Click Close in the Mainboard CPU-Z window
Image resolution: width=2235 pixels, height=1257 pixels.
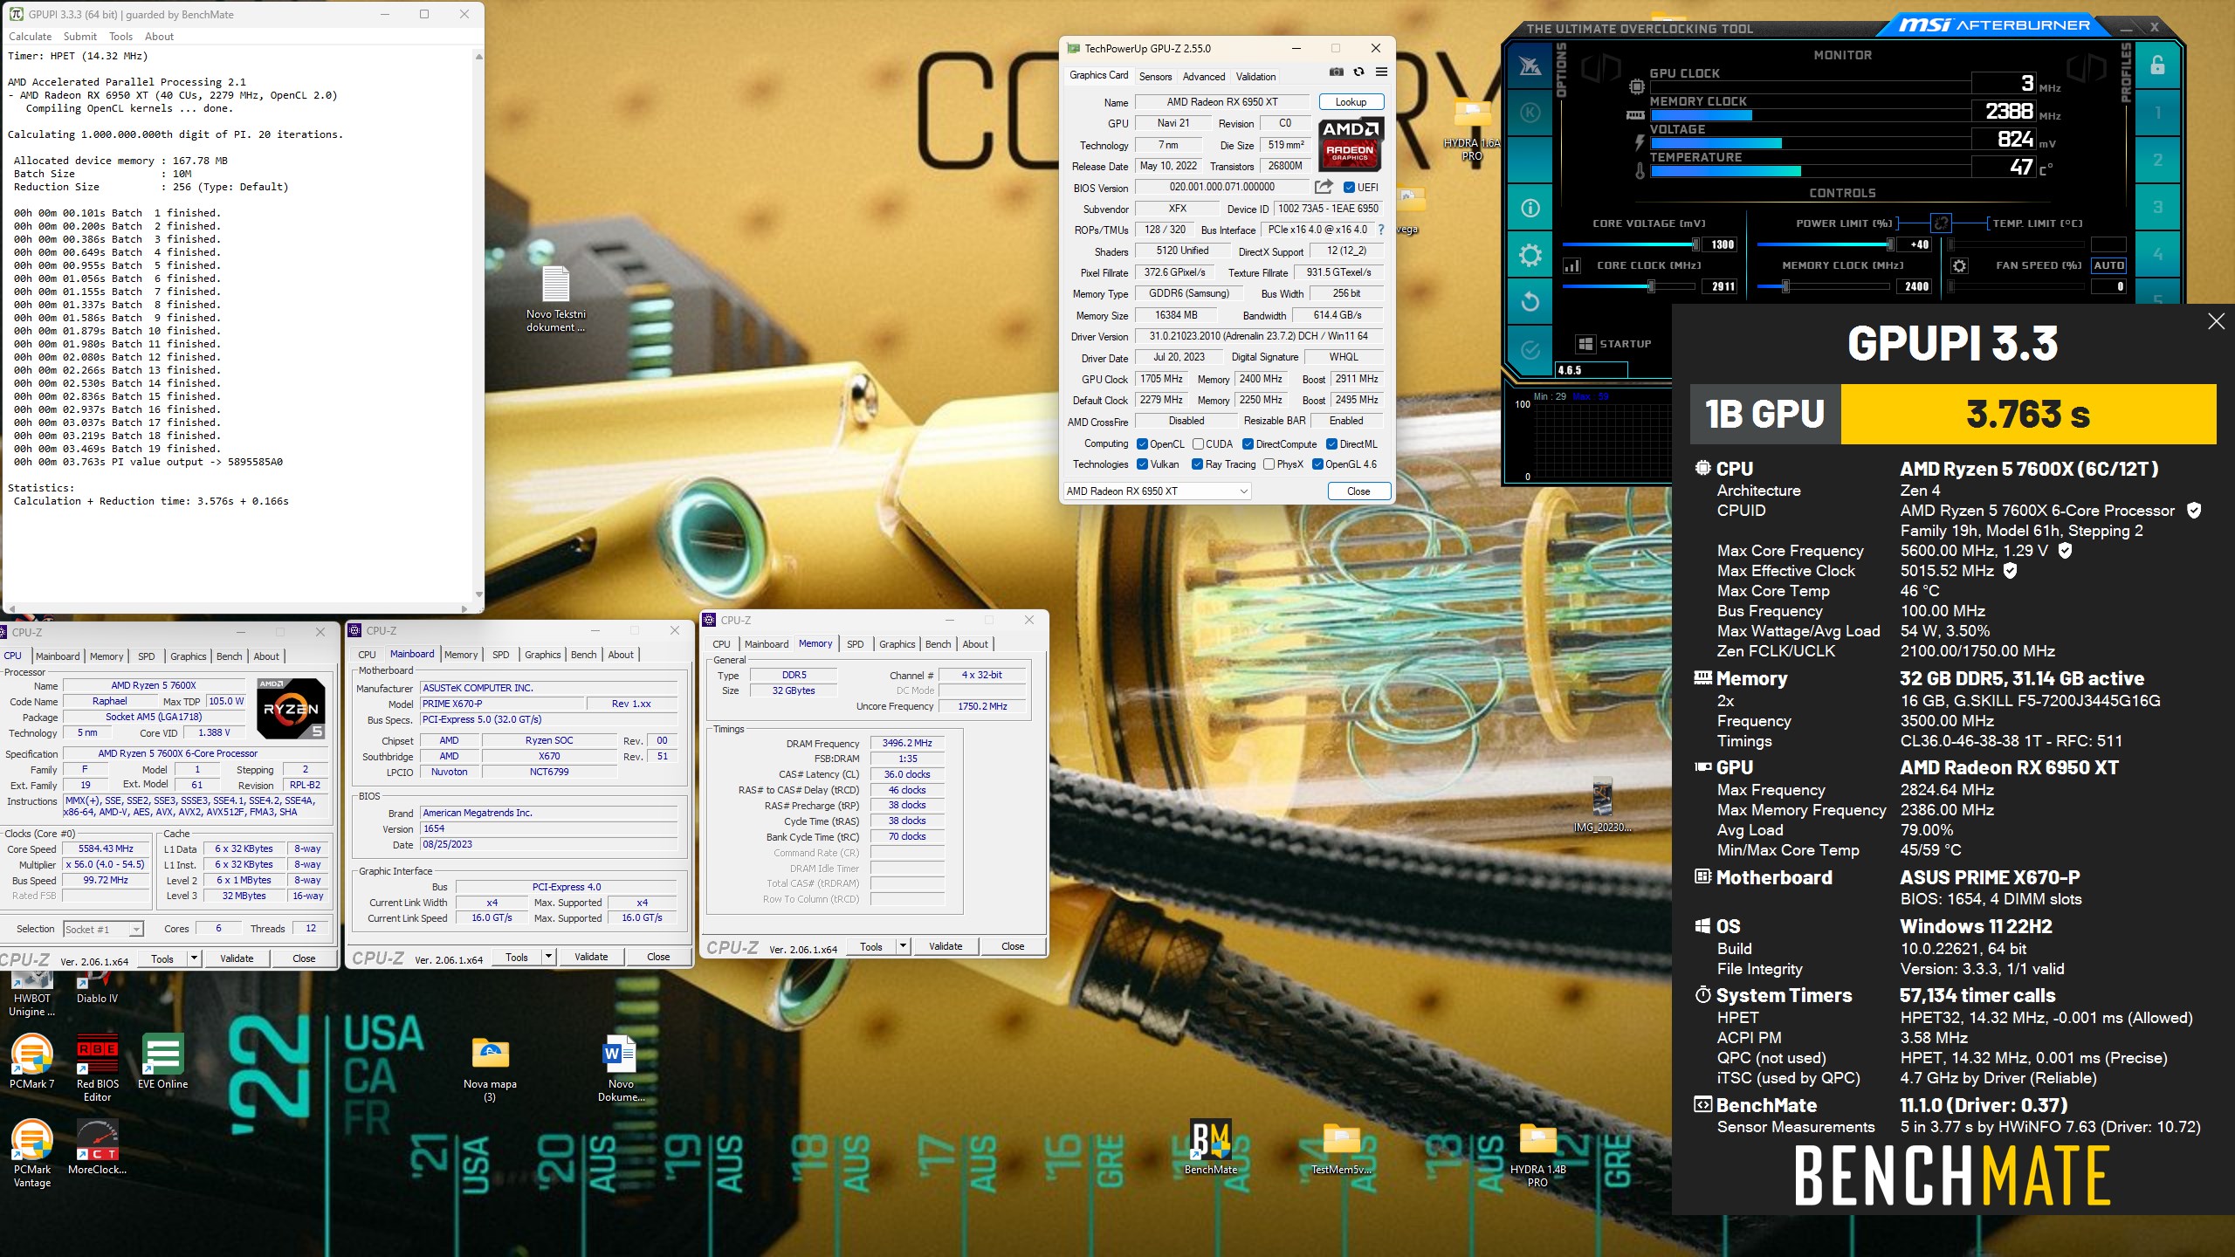pyautogui.click(x=658, y=957)
